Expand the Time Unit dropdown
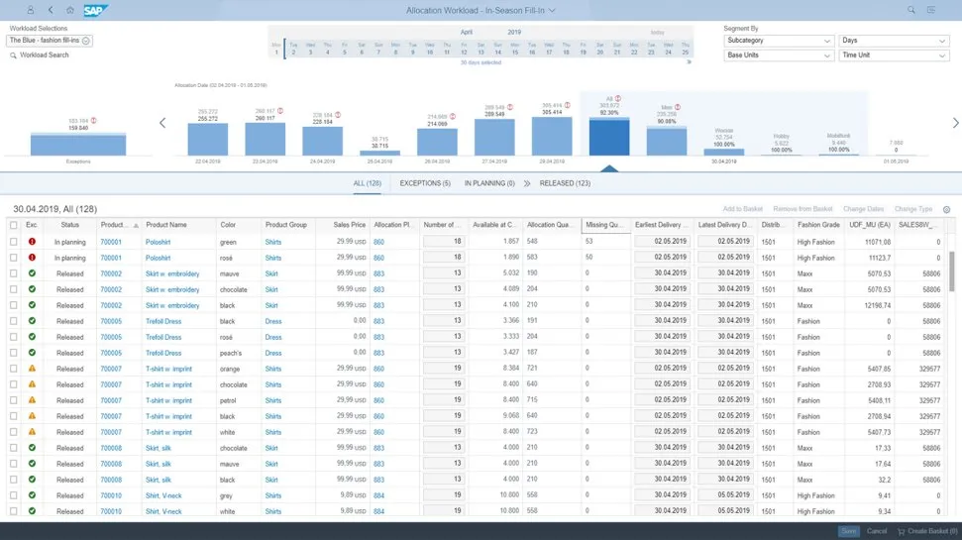Image resolution: width=962 pixels, height=540 pixels. click(x=894, y=55)
